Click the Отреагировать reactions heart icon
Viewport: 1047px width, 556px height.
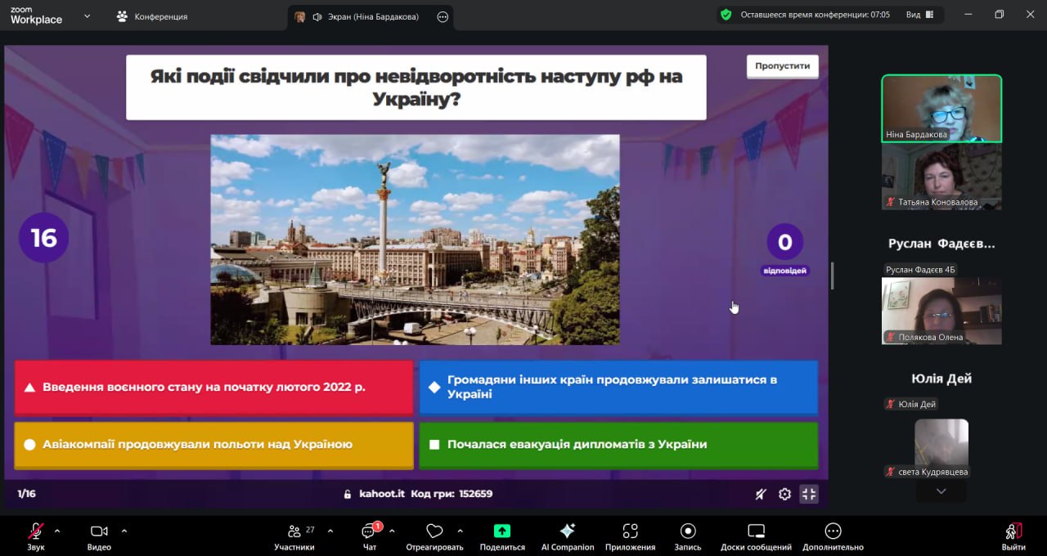[x=434, y=531]
